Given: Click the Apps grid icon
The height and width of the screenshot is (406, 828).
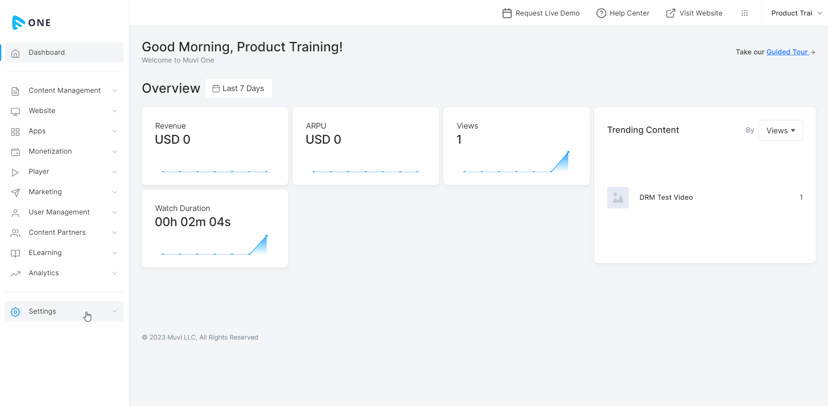Looking at the screenshot, I should coord(16,132).
